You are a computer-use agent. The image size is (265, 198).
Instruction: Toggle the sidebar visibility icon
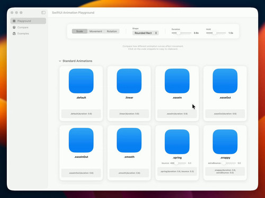(43, 13)
